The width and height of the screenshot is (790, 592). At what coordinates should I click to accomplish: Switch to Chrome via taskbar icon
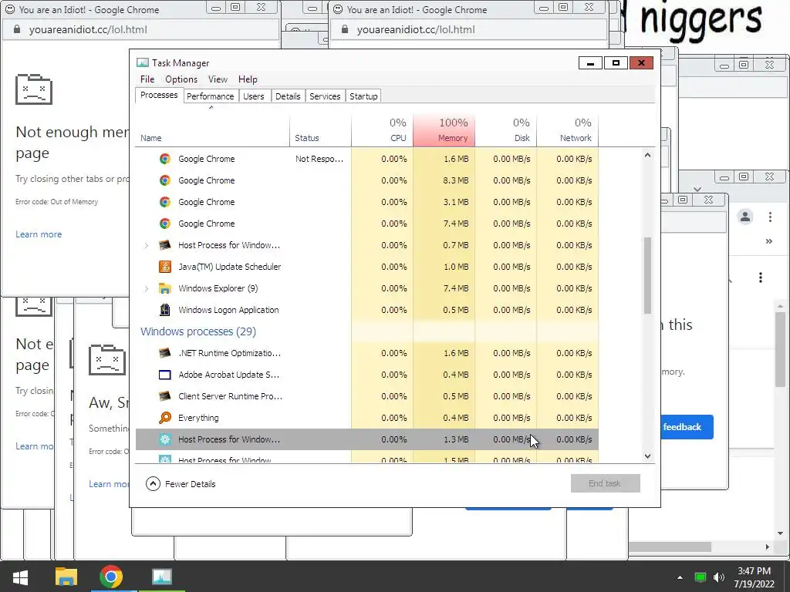pyautogui.click(x=111, y=577)
